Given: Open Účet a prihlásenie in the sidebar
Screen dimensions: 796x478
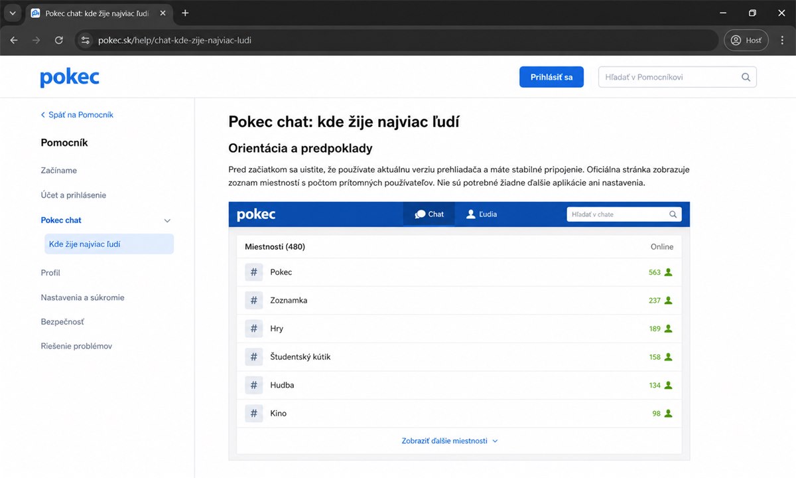Looking at the screenshot, I should coord(74,195).
